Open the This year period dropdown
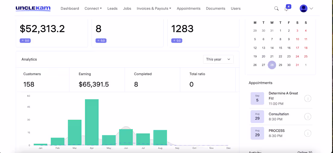This screenshot has width=333, height=153. 218,60
